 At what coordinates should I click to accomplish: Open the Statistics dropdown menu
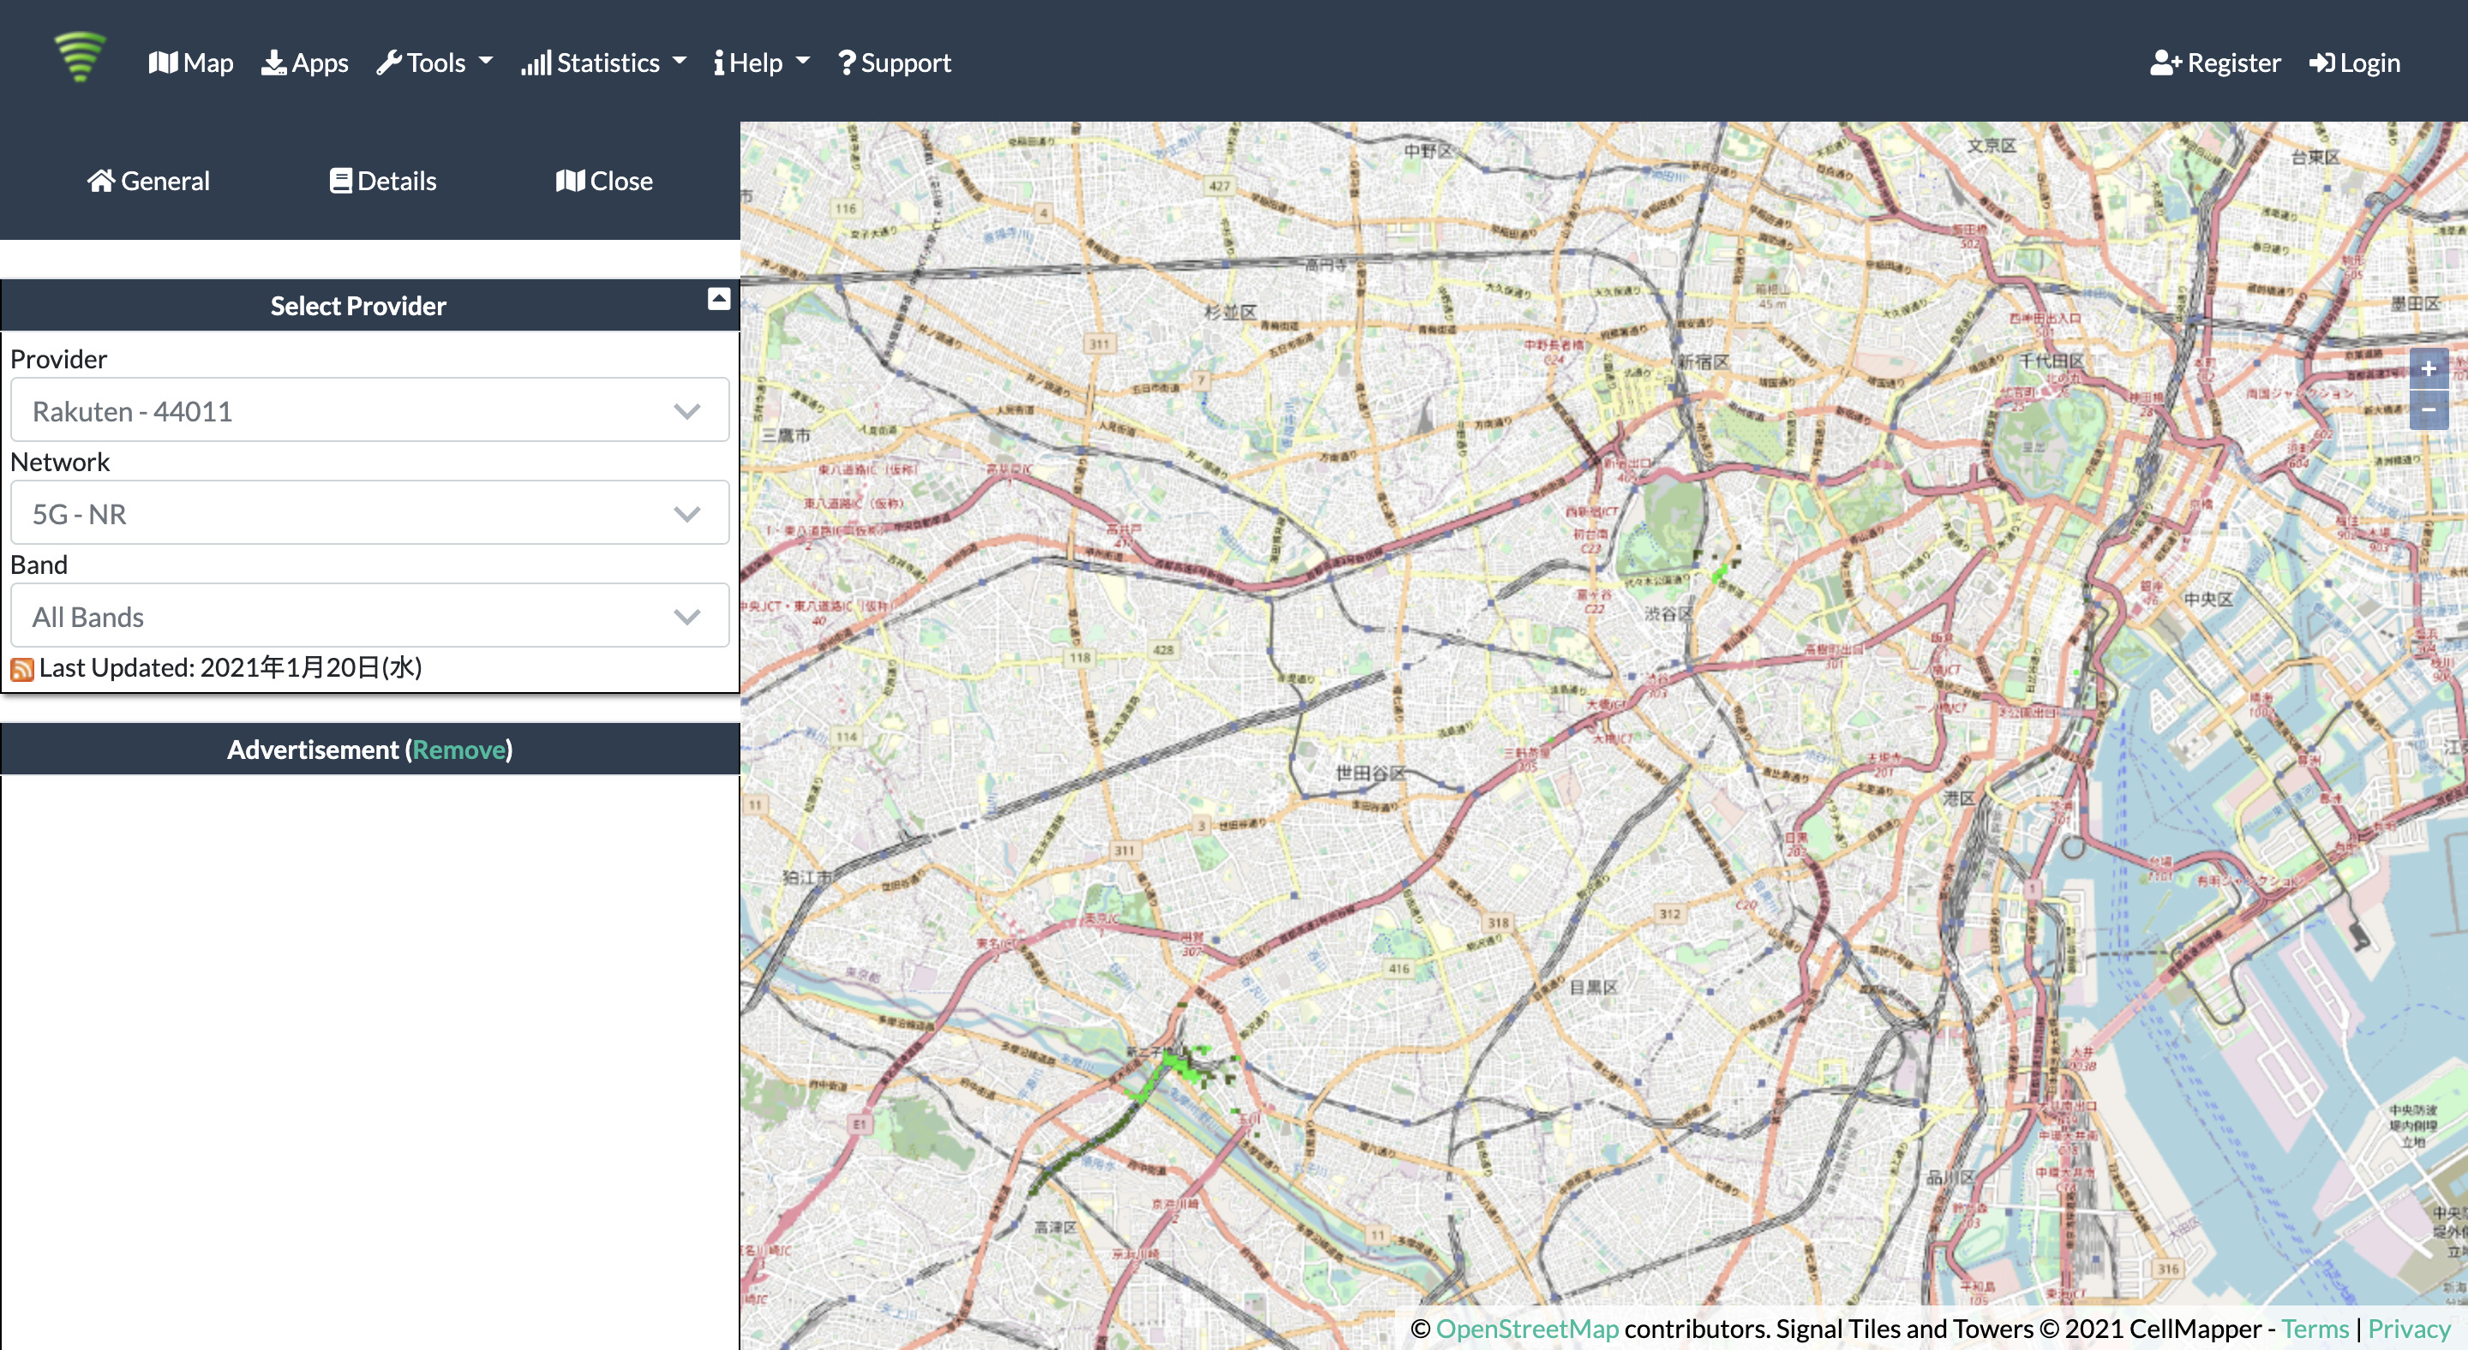click(603, 63)
